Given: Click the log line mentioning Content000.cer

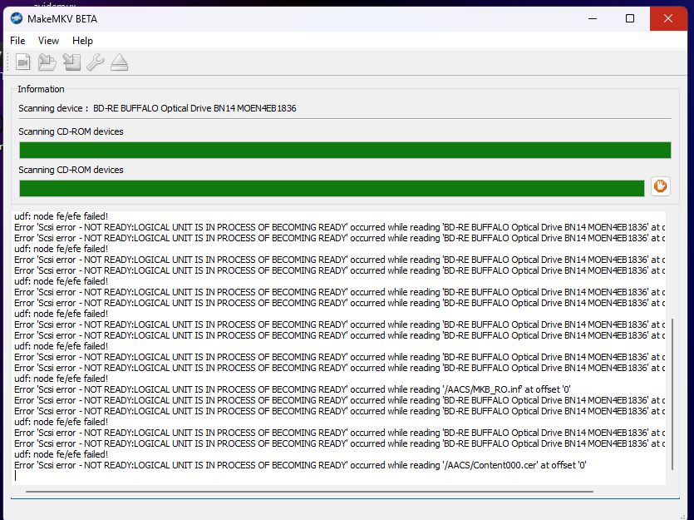Looking at the screenshot, I should tap(300, 465).
